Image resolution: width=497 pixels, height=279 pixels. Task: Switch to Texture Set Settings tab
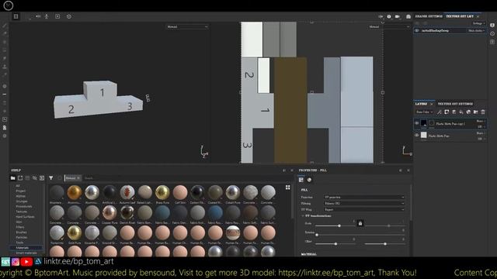455,104
